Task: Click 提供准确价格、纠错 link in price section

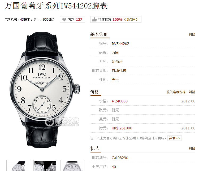Action: point(181,92)
